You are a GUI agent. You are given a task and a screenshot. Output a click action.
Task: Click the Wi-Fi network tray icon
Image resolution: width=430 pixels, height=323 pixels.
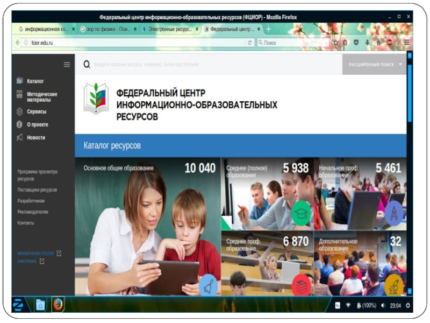(348, 305)
